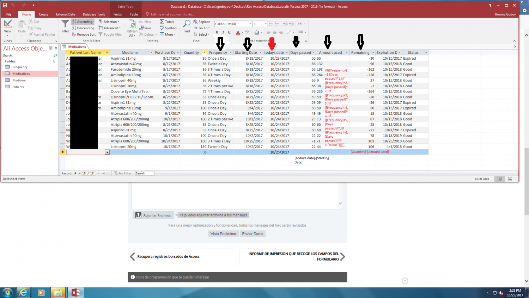The width and height of the screenshot is (529, 298).
Task: Click Replace in the Find group
Action: click(x=202, y=22)
